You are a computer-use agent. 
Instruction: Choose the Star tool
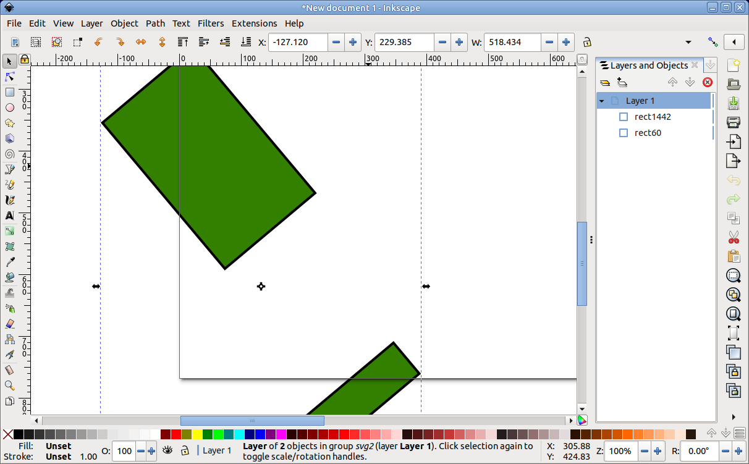pyautogui.click(x=9, y=123)
